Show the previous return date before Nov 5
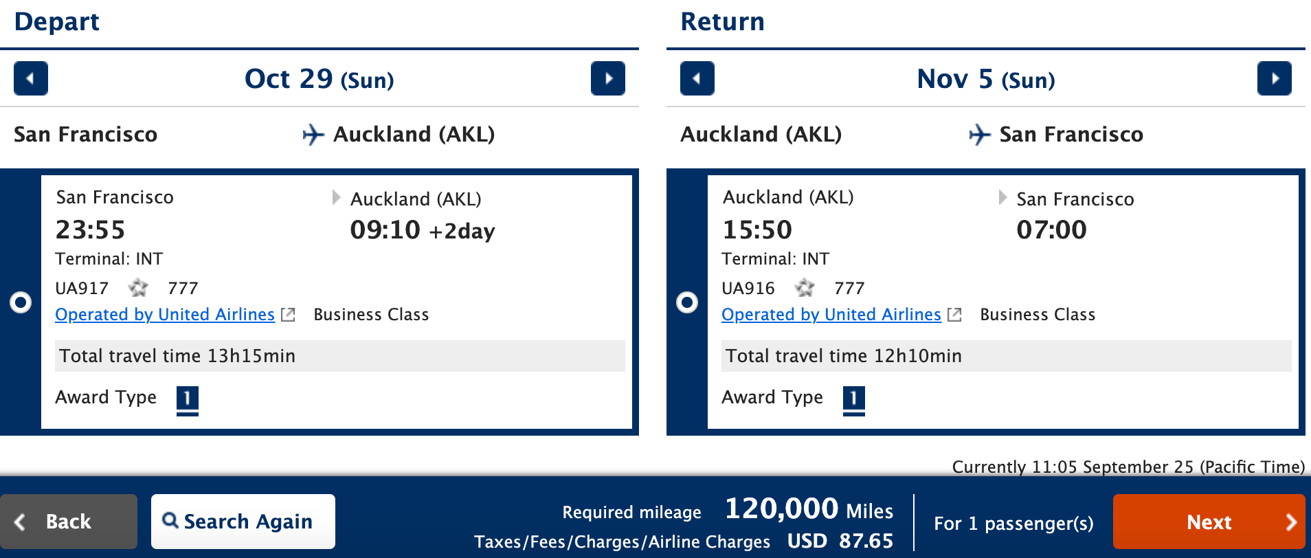 point(697,78)
